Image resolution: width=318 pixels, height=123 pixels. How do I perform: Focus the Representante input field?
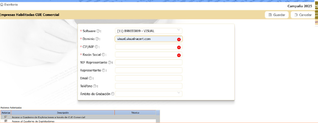point(149,70)
